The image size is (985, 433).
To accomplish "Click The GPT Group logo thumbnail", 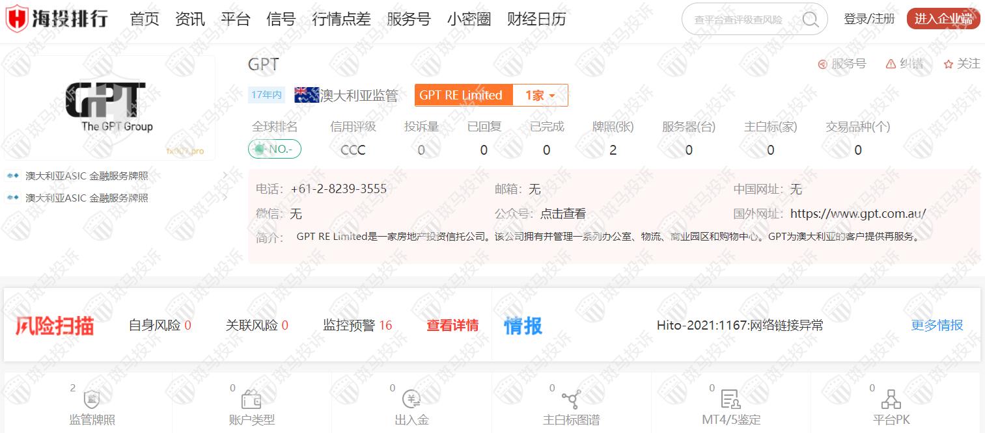I will pyautogui.click(x=109, y=107).
